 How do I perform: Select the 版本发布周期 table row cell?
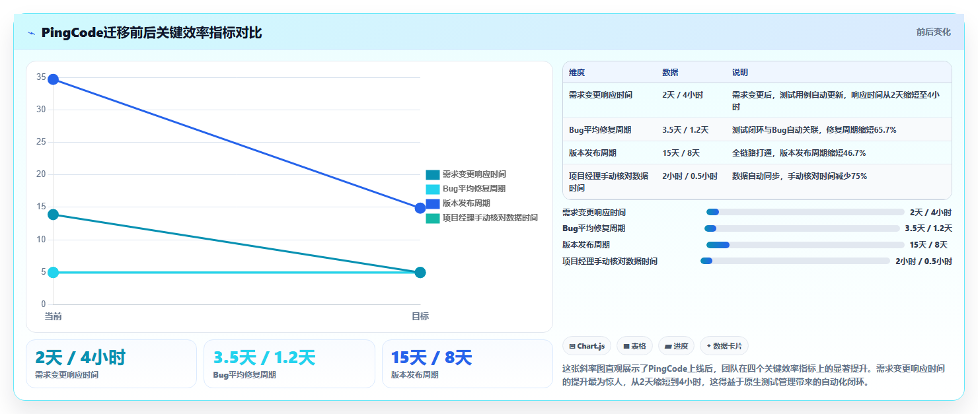tap(609, 153)
